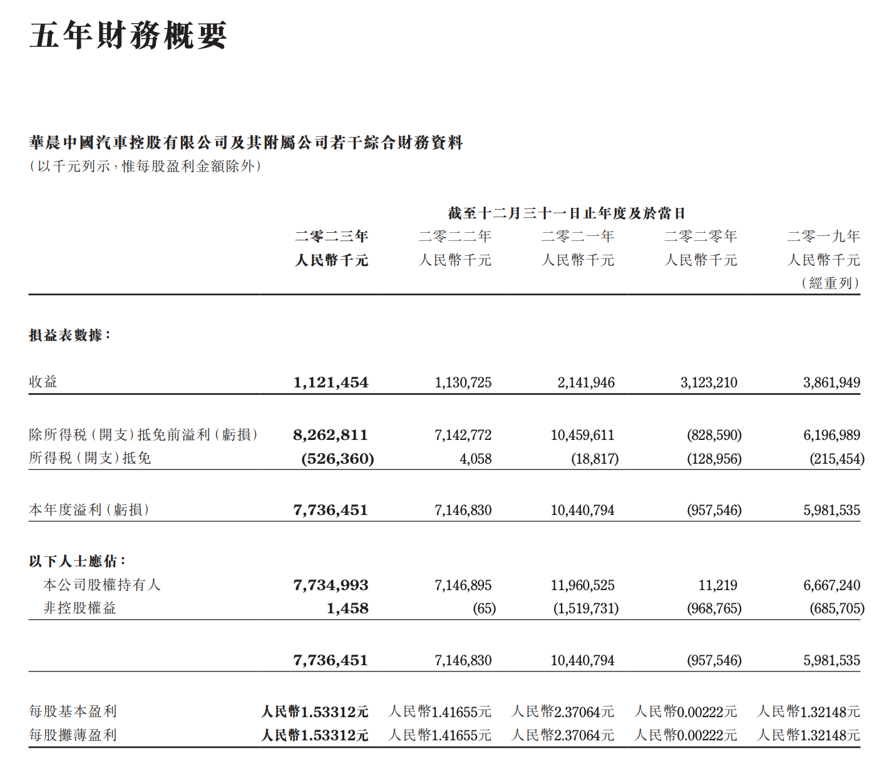Select equity holders value 7,146,895
The width and height of the screenshot is (894, 766).
463,585
